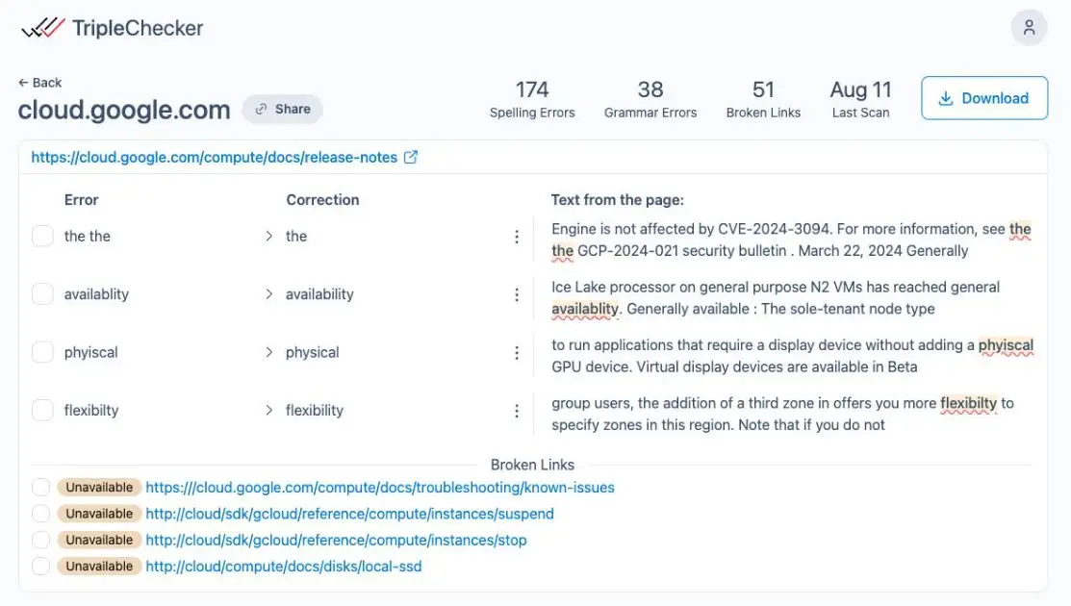Open three-dot menu for 'the the' error
Viewport: 1071px width, 606px height.
pos(517,237)
